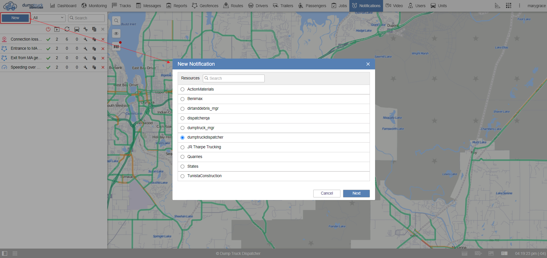547x258 pixels.
Task: Focus the Resources search field
Action: coord(234,78)
